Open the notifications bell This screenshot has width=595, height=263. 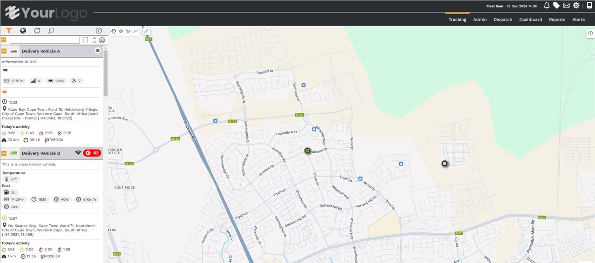(x=547, y=6)
